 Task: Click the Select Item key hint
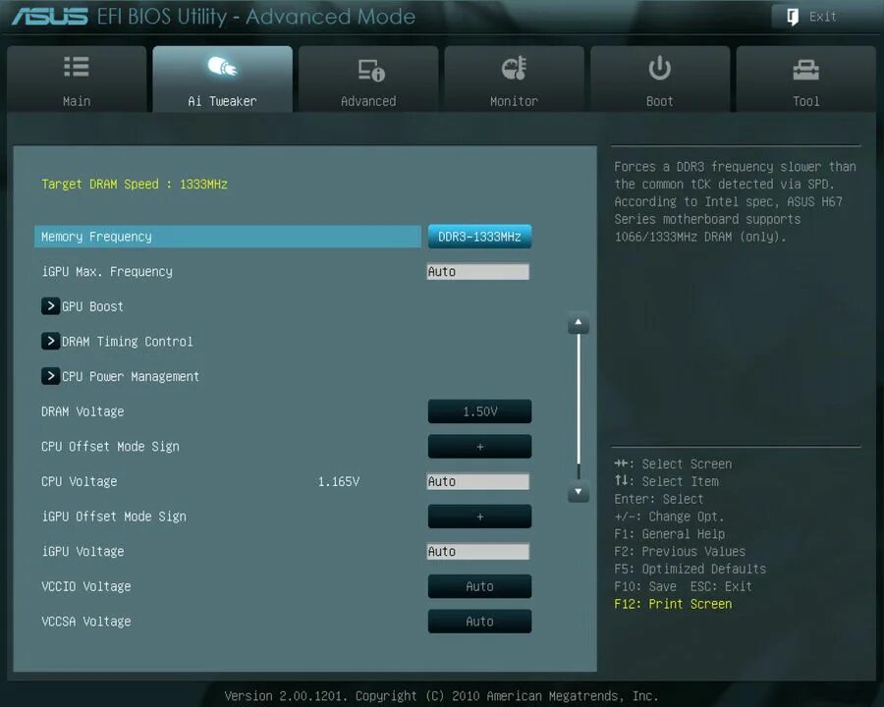(666, 481)
